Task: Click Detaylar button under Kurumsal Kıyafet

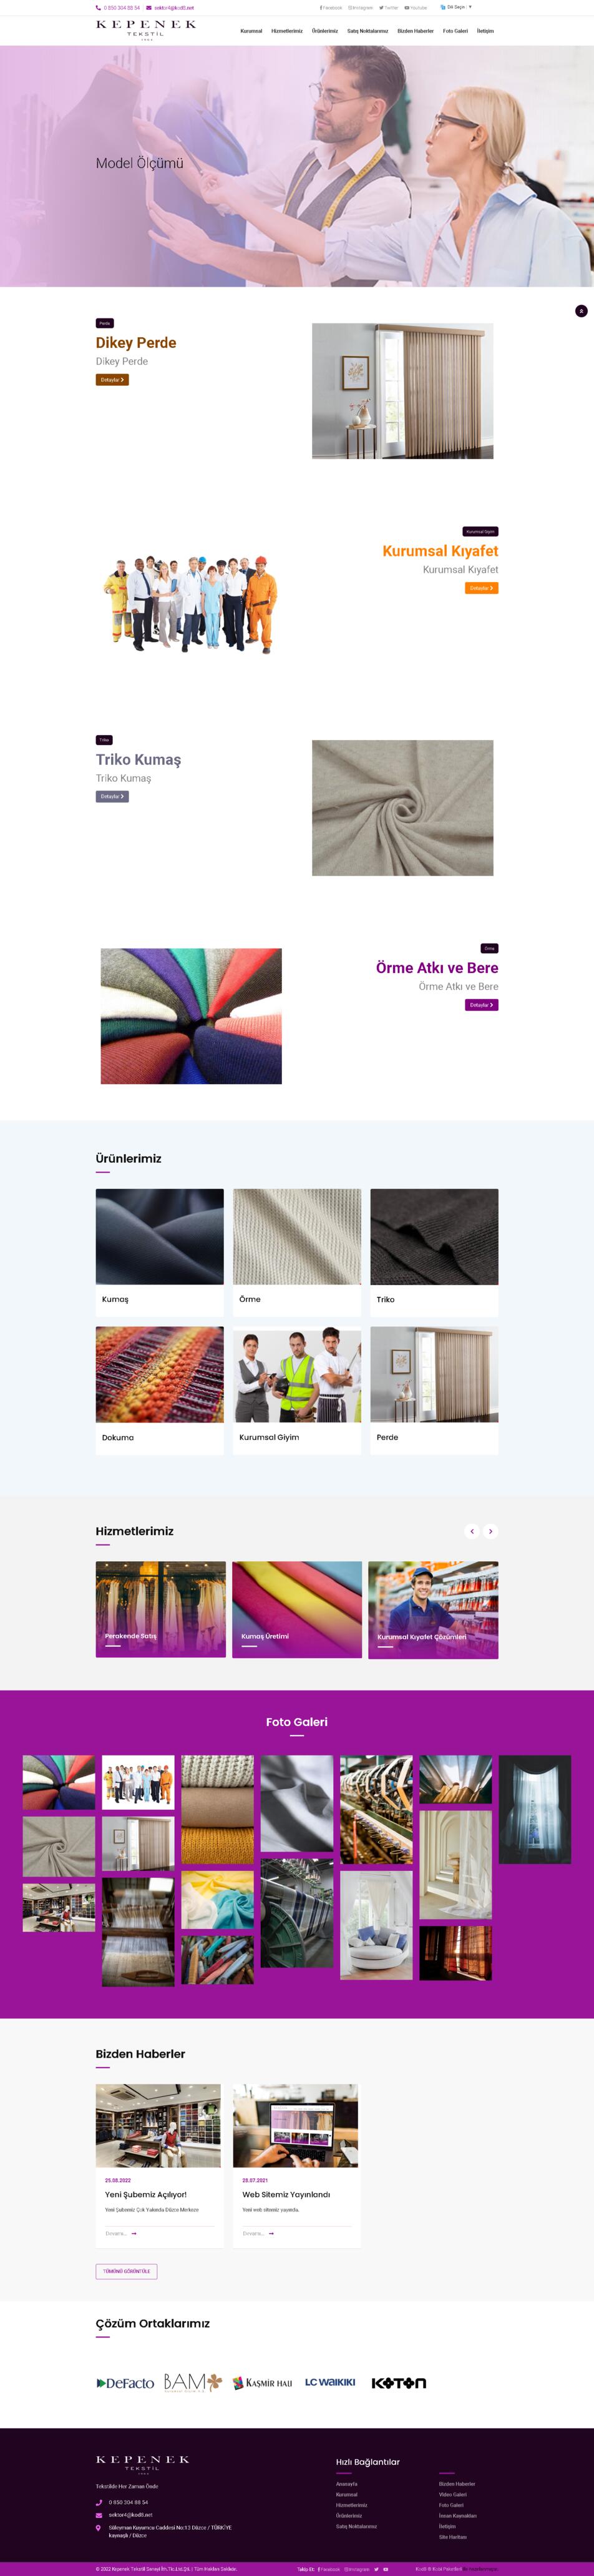Action: click(x=481, y=588)
